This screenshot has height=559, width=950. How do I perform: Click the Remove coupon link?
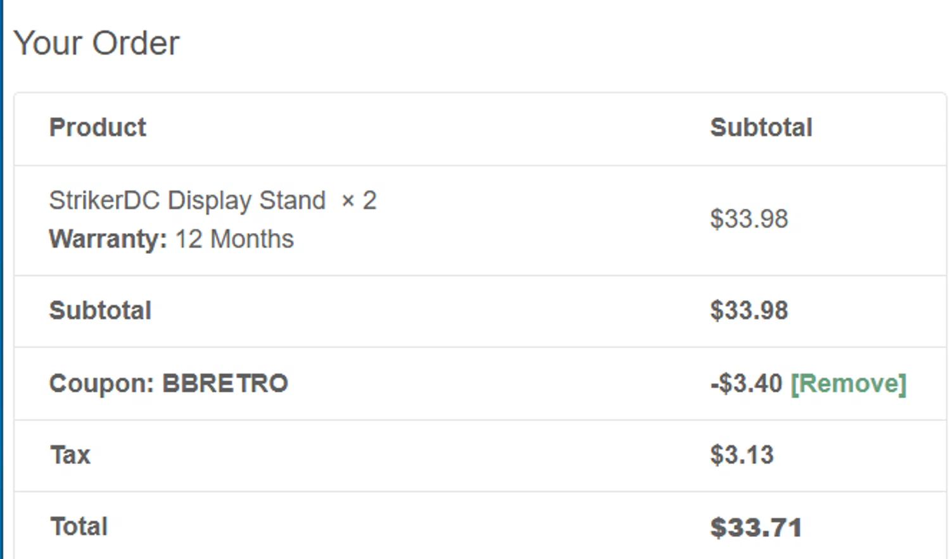click(849, 384)
